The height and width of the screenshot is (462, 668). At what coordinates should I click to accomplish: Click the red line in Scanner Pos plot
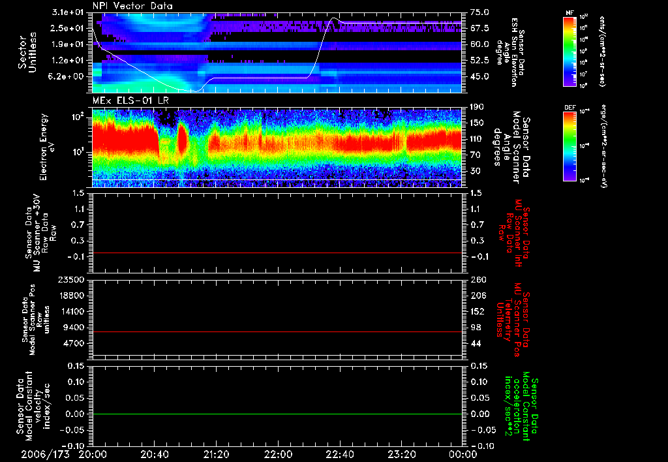[277, 331]
